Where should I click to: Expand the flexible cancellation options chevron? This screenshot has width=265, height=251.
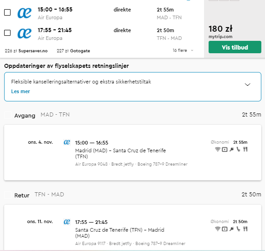tap(248, 84)
